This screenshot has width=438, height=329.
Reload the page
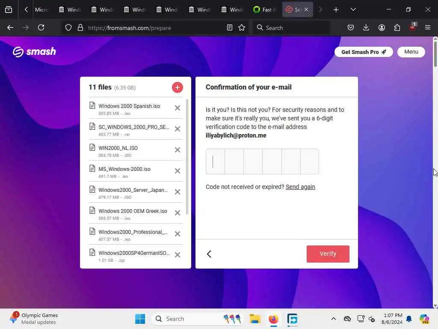[41, 28]
